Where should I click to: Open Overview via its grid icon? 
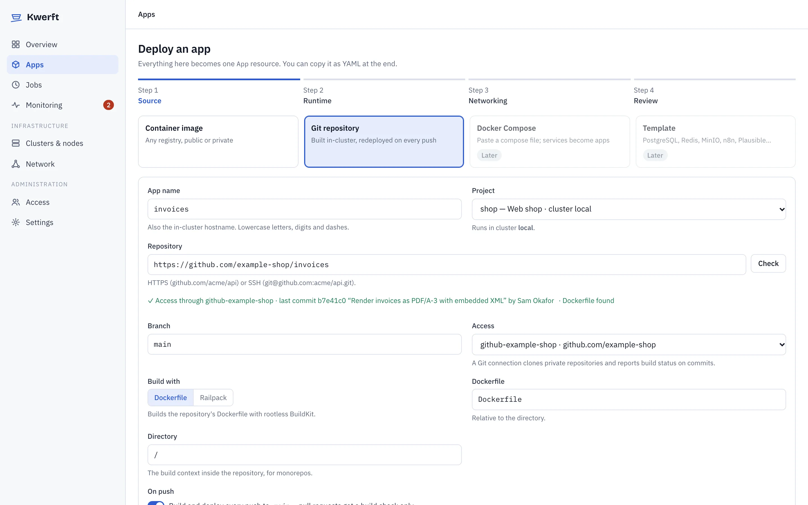tap(16, 44)
